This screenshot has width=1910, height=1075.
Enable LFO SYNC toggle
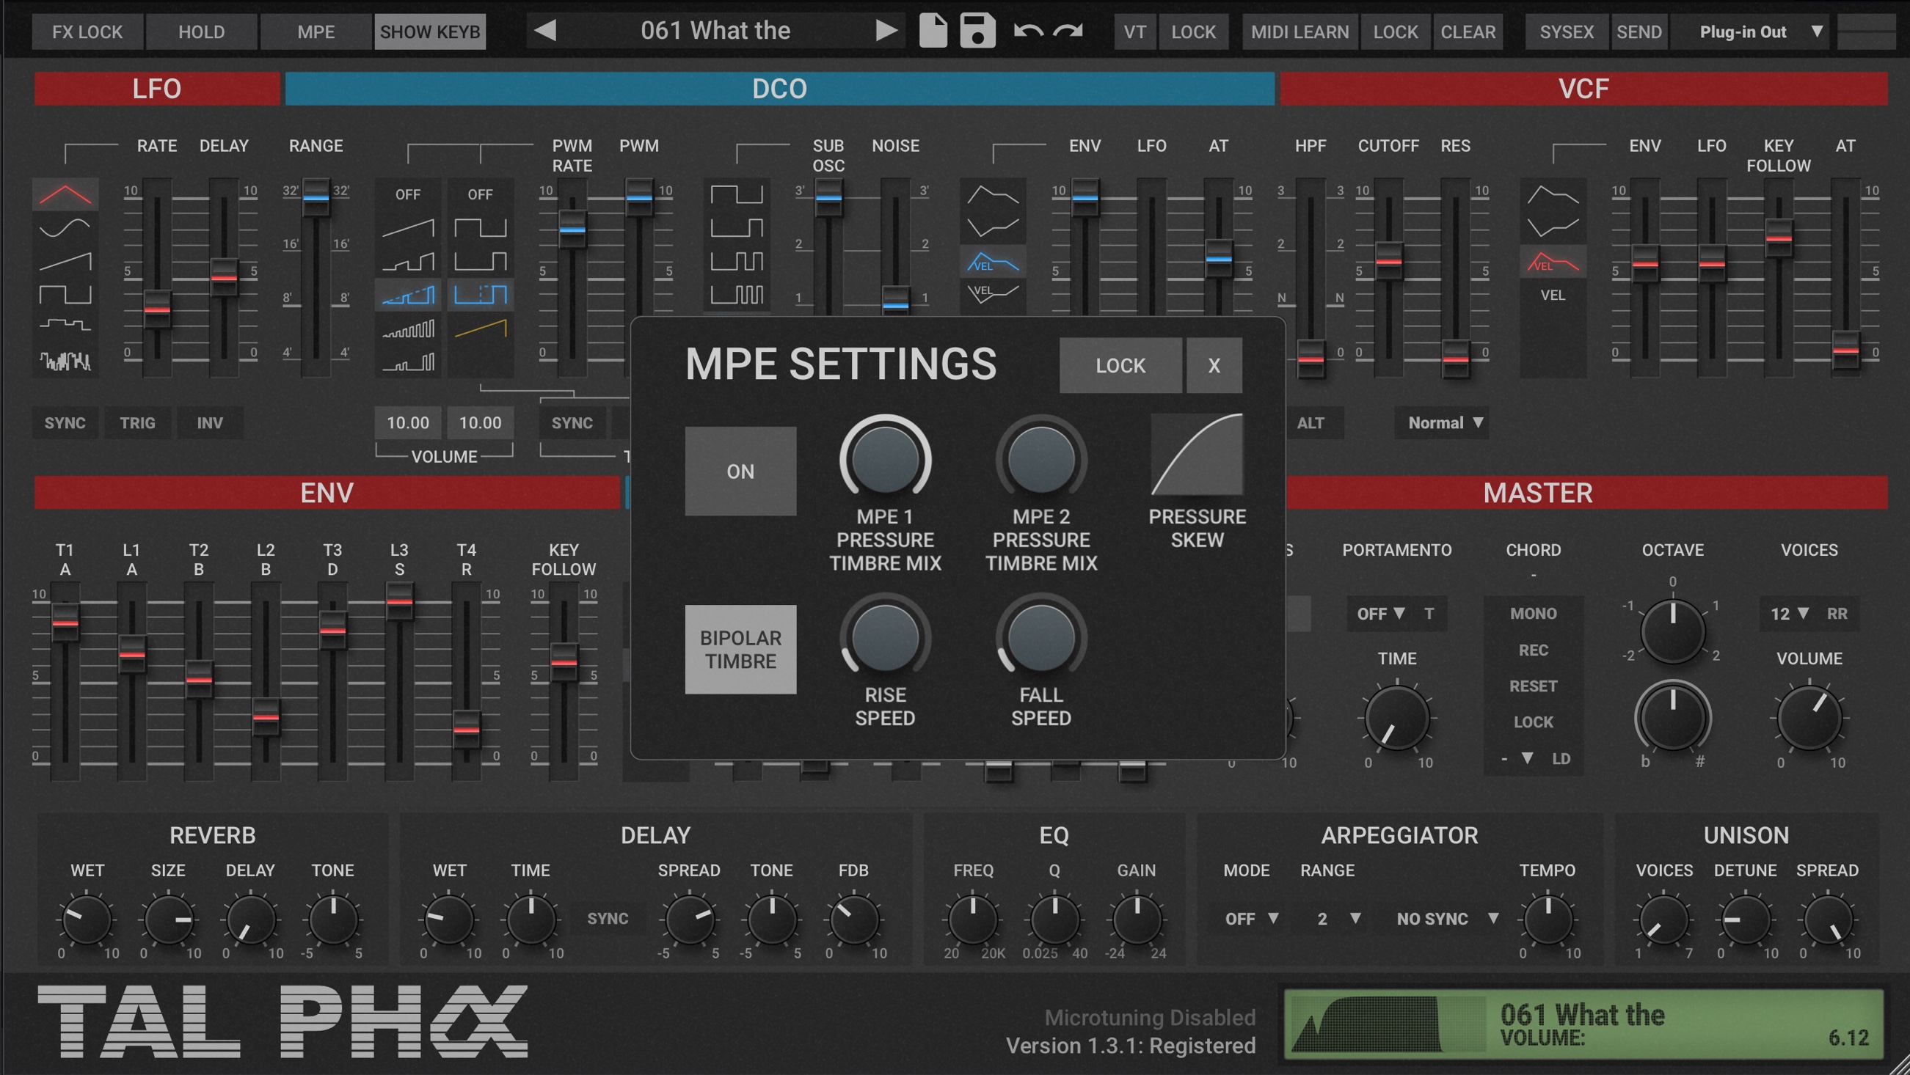65,423
